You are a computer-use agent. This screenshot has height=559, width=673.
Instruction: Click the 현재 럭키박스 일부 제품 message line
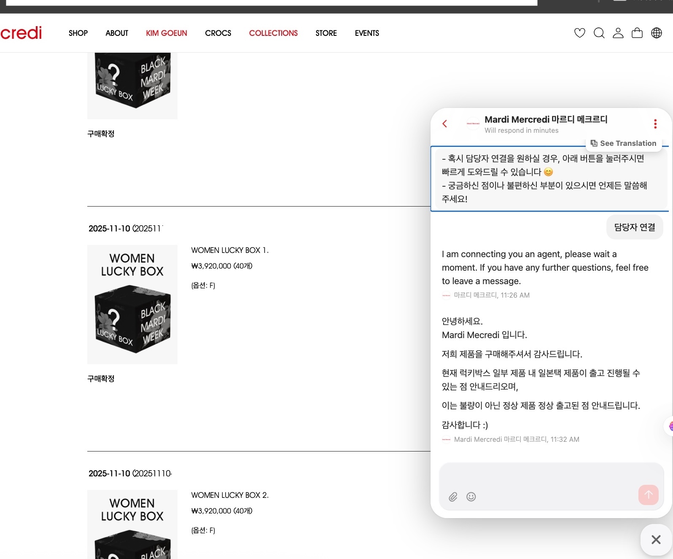(541, 380)
